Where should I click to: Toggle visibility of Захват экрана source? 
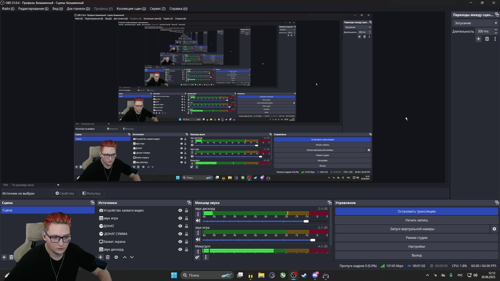click(180, 241)
